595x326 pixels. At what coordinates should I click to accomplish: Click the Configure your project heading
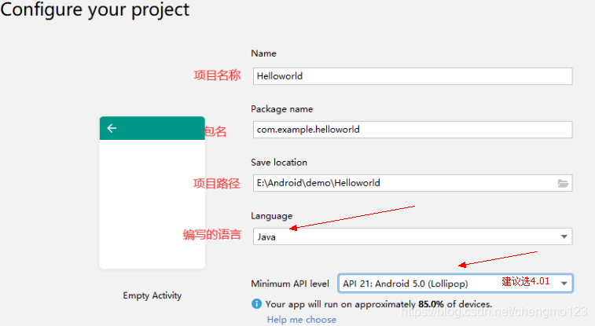95,9
